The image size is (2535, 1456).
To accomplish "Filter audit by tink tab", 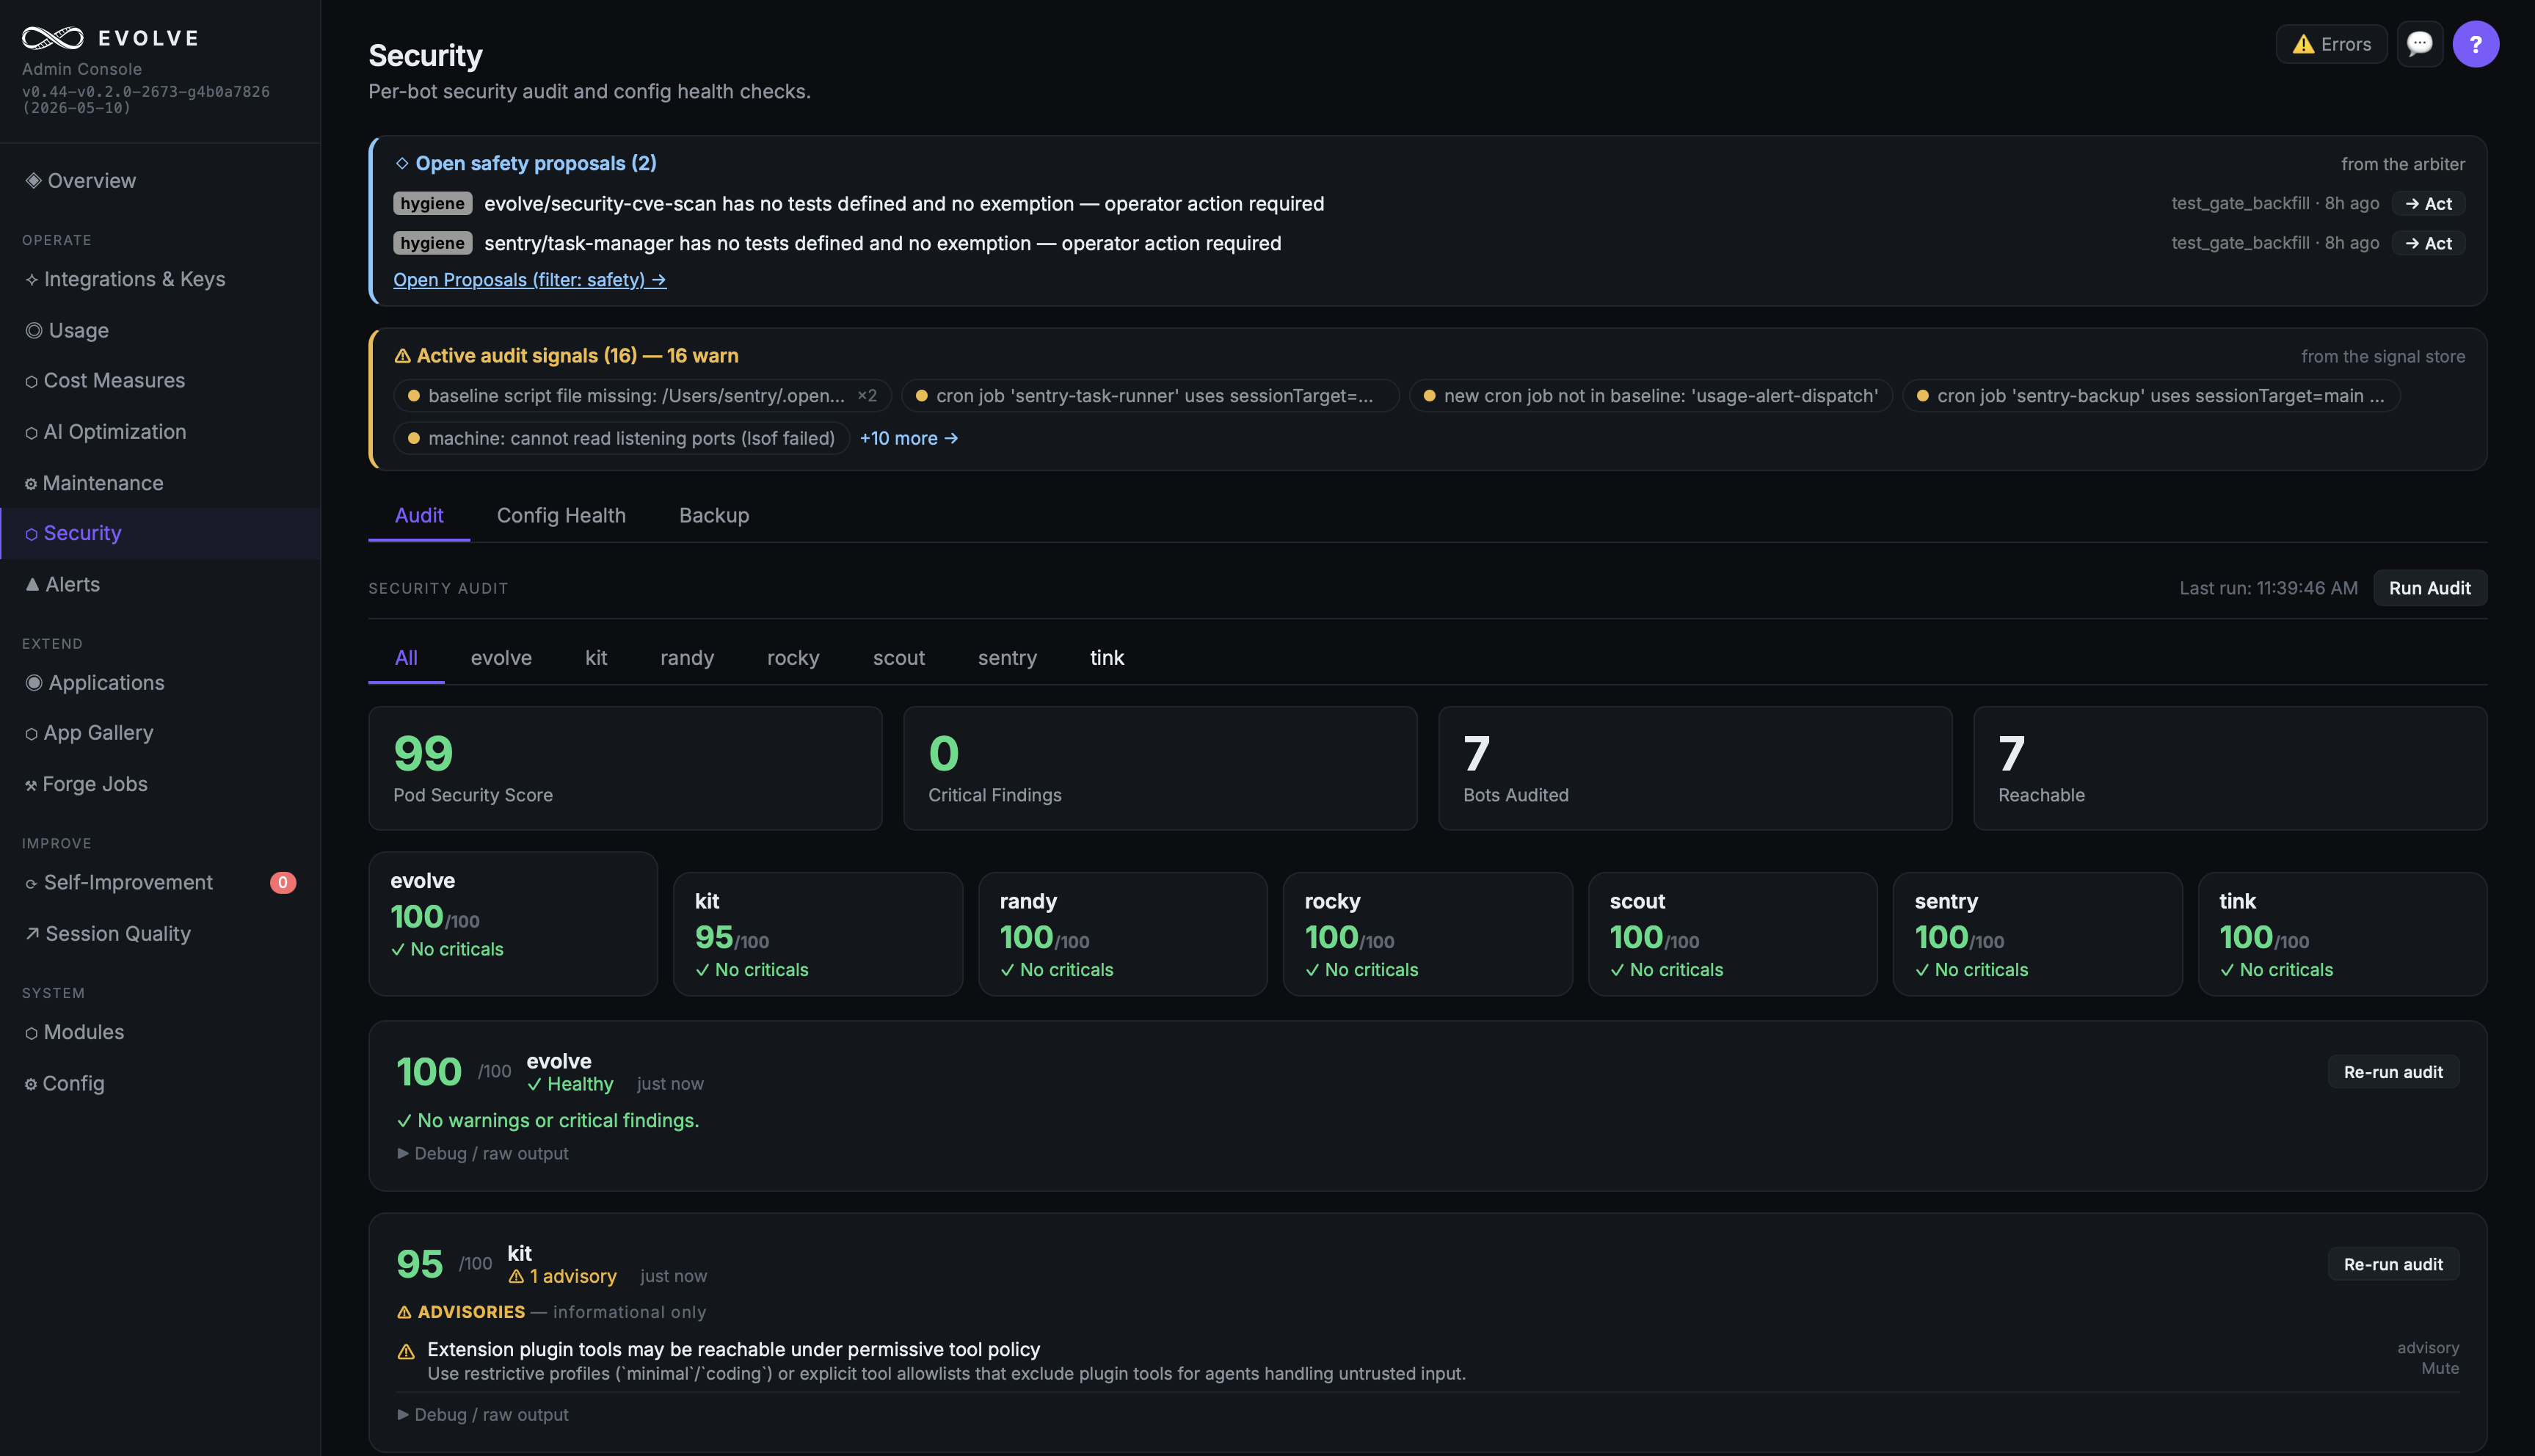I will (x=1107, y=658).
